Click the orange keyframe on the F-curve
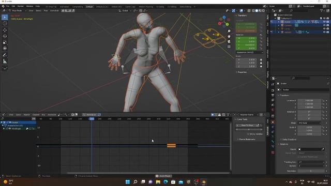Viewport: 331px width, 186px height. [171, 146]
